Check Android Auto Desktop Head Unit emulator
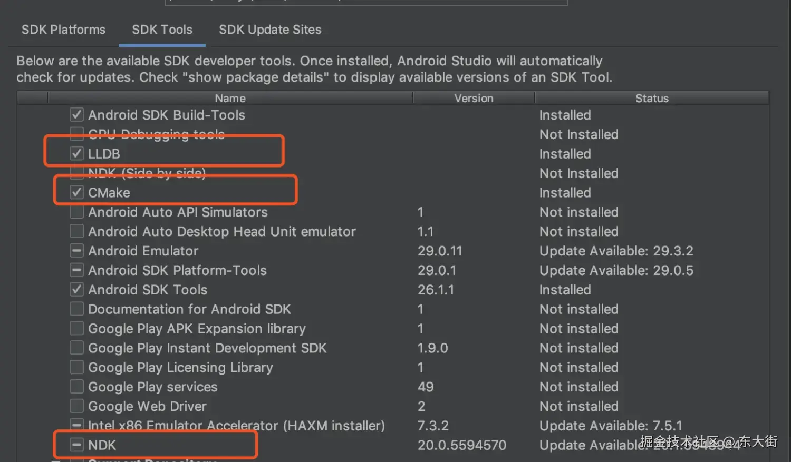This screenshot has width=791, height=462. click(77, 232)
